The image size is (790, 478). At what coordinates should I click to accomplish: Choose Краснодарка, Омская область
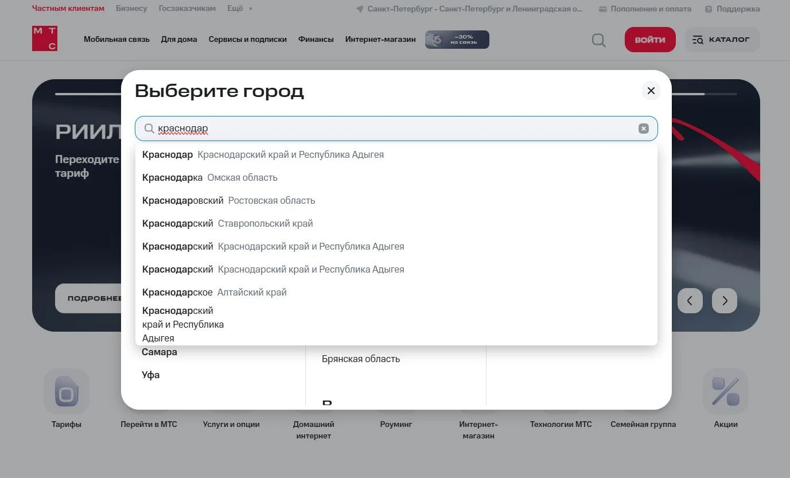pyautogui.click(x=396, y=177)
